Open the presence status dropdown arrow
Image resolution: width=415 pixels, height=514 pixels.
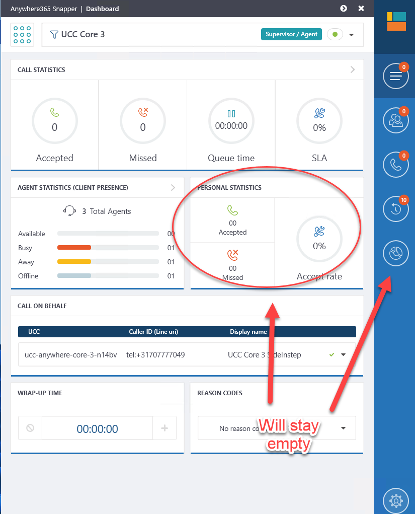pos(352,35)
